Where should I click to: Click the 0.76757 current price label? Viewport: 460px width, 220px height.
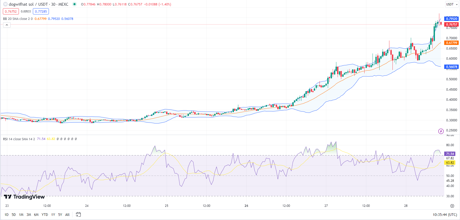451,25
